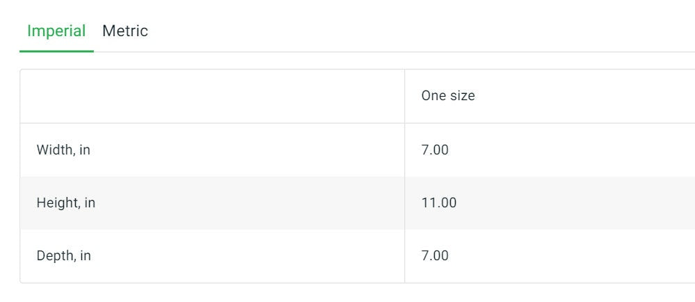The width and height of the screenshot is (695, 302).
Task: Click the green underline beneath Imperial
Action: [x=56, y=51]
